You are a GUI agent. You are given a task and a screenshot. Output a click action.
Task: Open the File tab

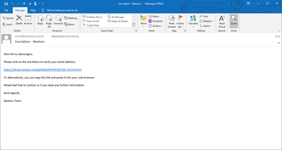tap(6, 10)
